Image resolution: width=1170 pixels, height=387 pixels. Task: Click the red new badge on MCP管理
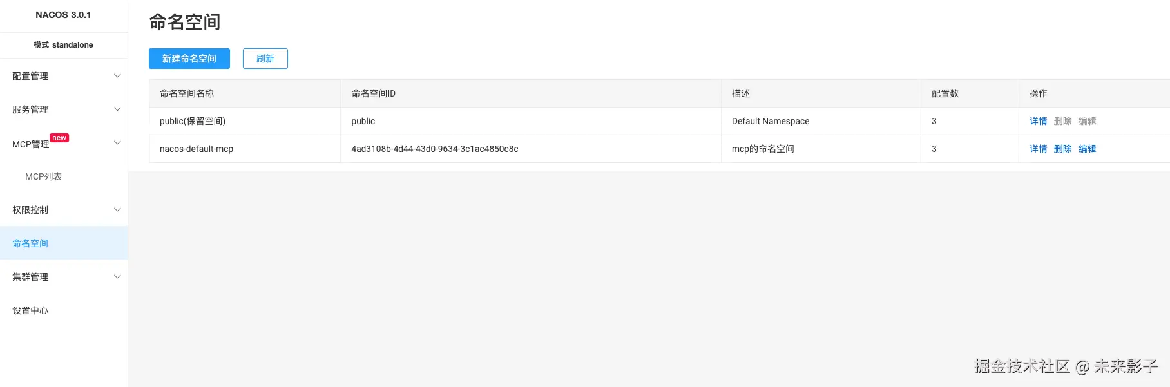pyautogui.click(x=59, y=138)
